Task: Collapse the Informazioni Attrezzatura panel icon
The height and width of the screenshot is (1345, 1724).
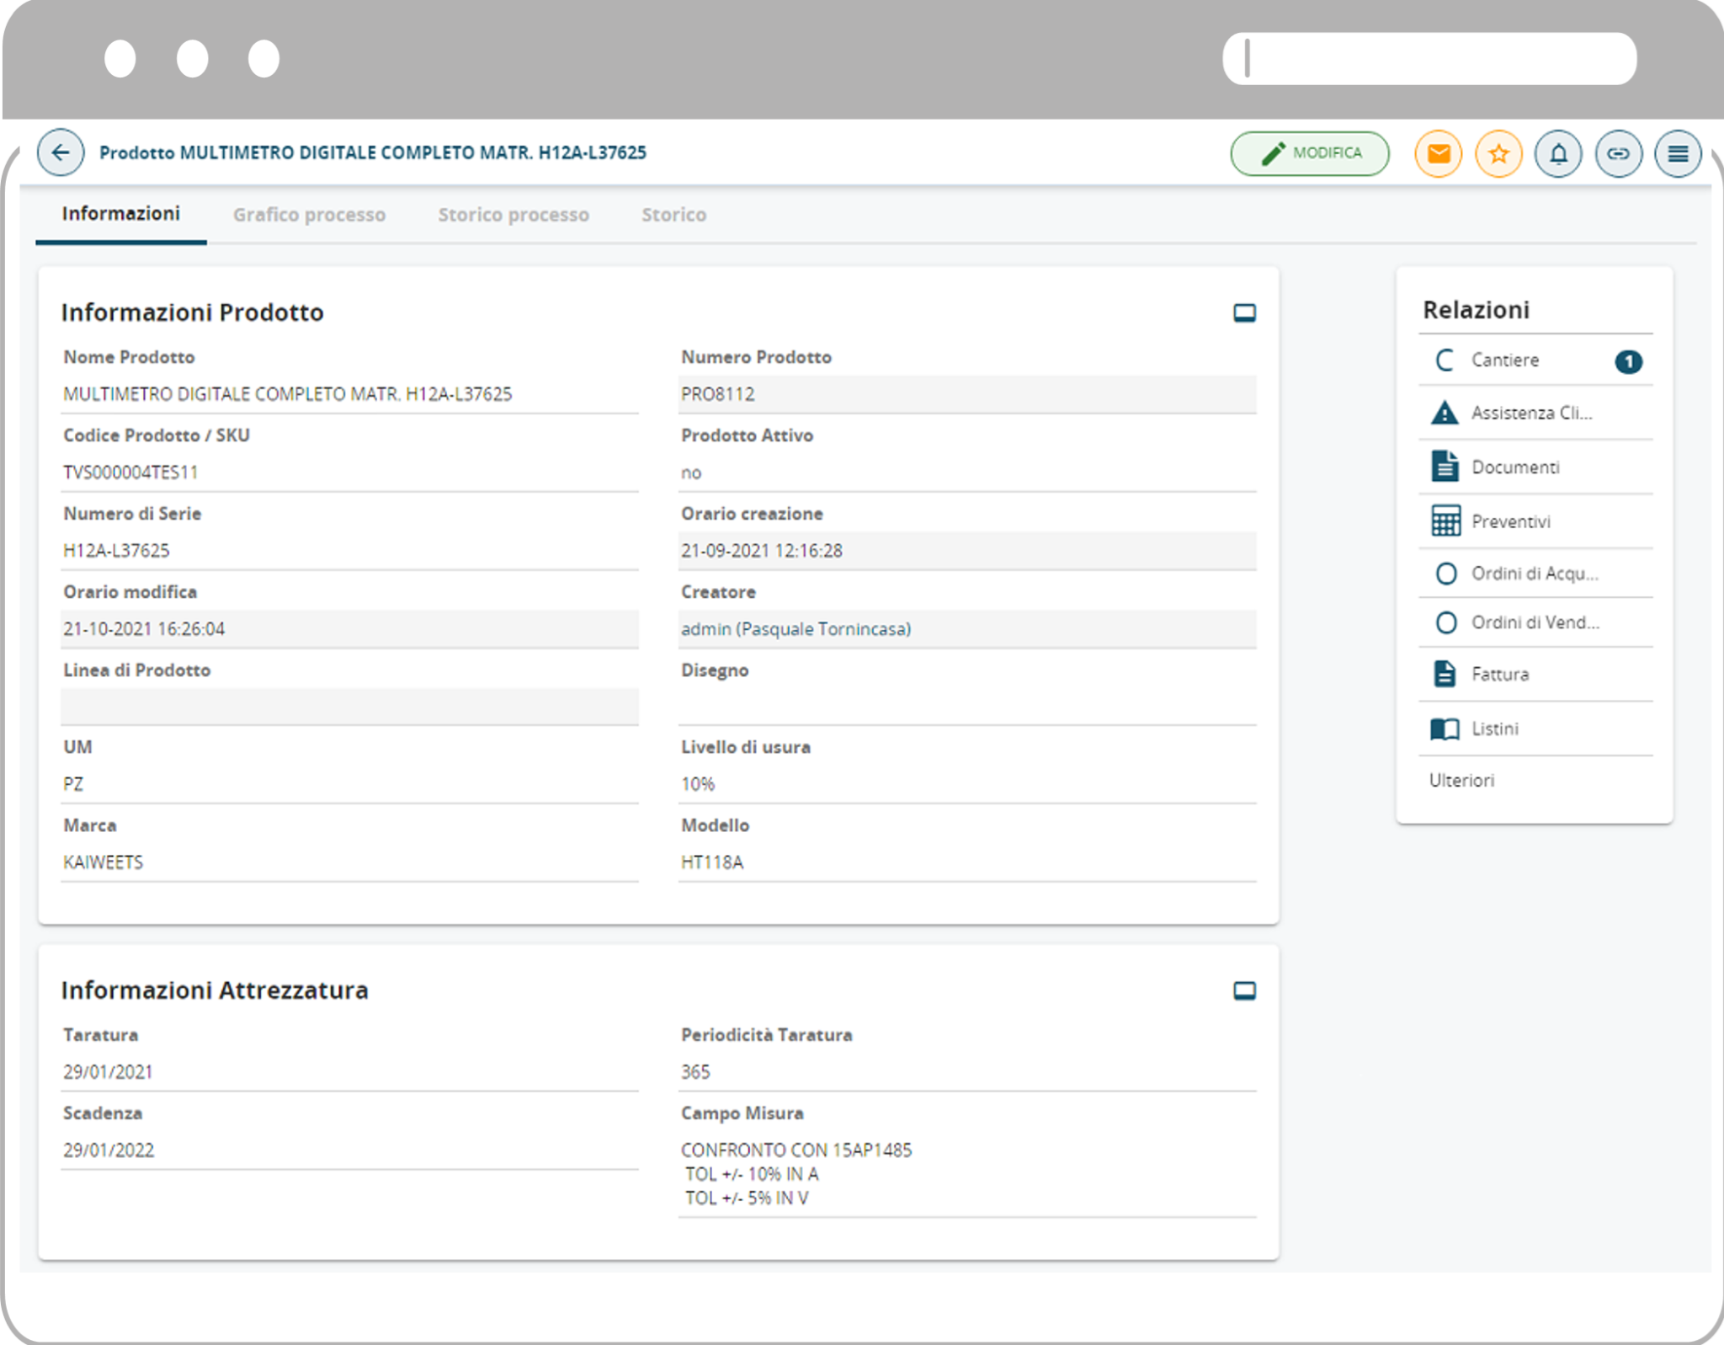Action: click(1244, 990)
